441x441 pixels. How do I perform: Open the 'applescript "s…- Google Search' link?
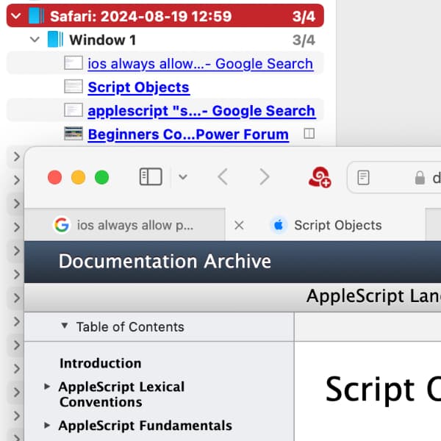[201, 111]
